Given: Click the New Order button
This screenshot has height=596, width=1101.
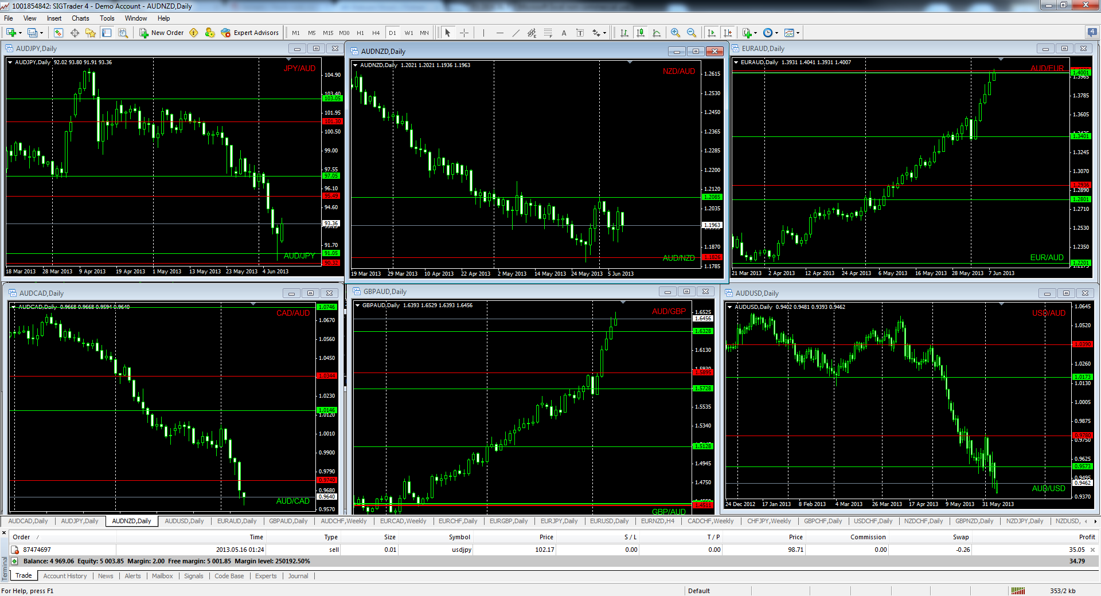Looking at the screenshot, I should tap(162, 33).
